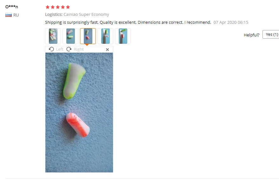
Task: Click the first red rating star
Action: point(48,7)
